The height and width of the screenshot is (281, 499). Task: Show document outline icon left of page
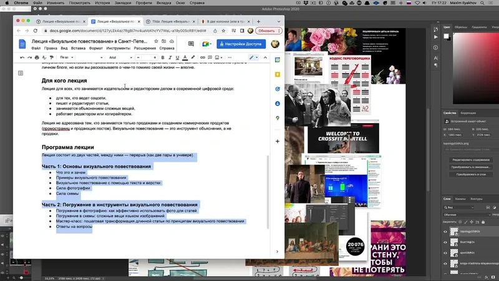[21, 73]
